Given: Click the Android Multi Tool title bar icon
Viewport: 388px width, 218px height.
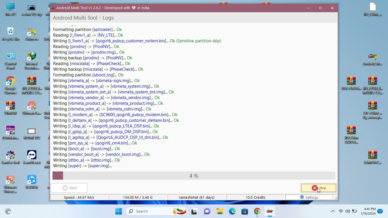Looking at the screenshot, I should point(53,8).
